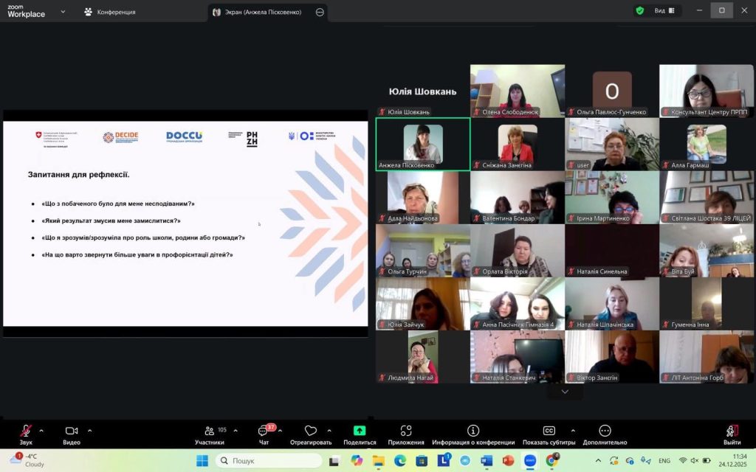Expand video options arrow next to Видео
Image resolution: width=756 pixels, height=472 pixels.
pos(90,431)
